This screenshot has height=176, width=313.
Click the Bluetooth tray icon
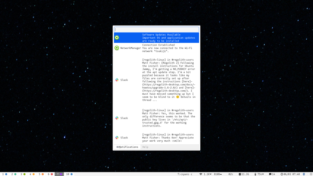pyautogui.click(x=304, y=174)
